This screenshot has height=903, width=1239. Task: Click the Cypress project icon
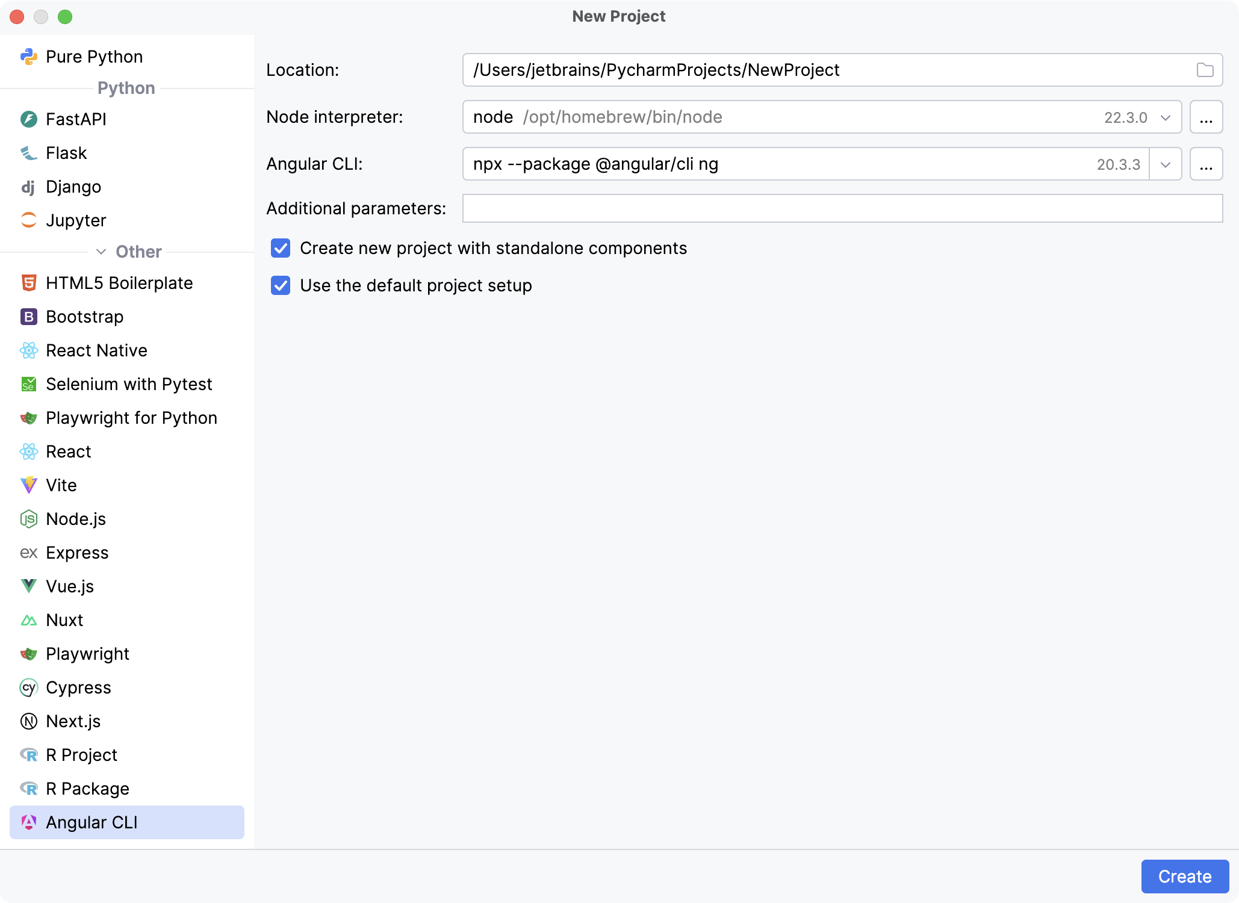pyautogui.click(x=29, y=687)
